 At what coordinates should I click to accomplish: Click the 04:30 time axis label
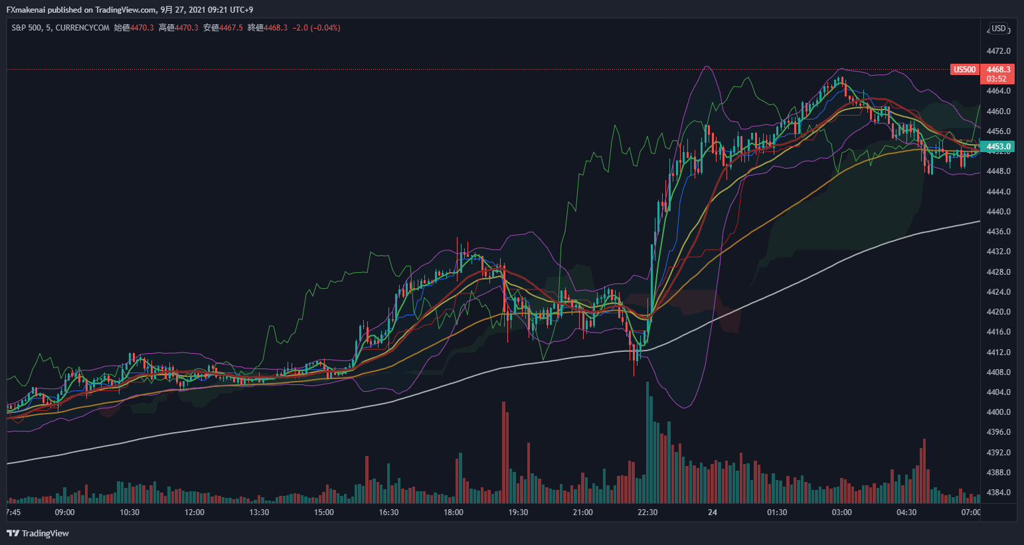tap(906, 512)
